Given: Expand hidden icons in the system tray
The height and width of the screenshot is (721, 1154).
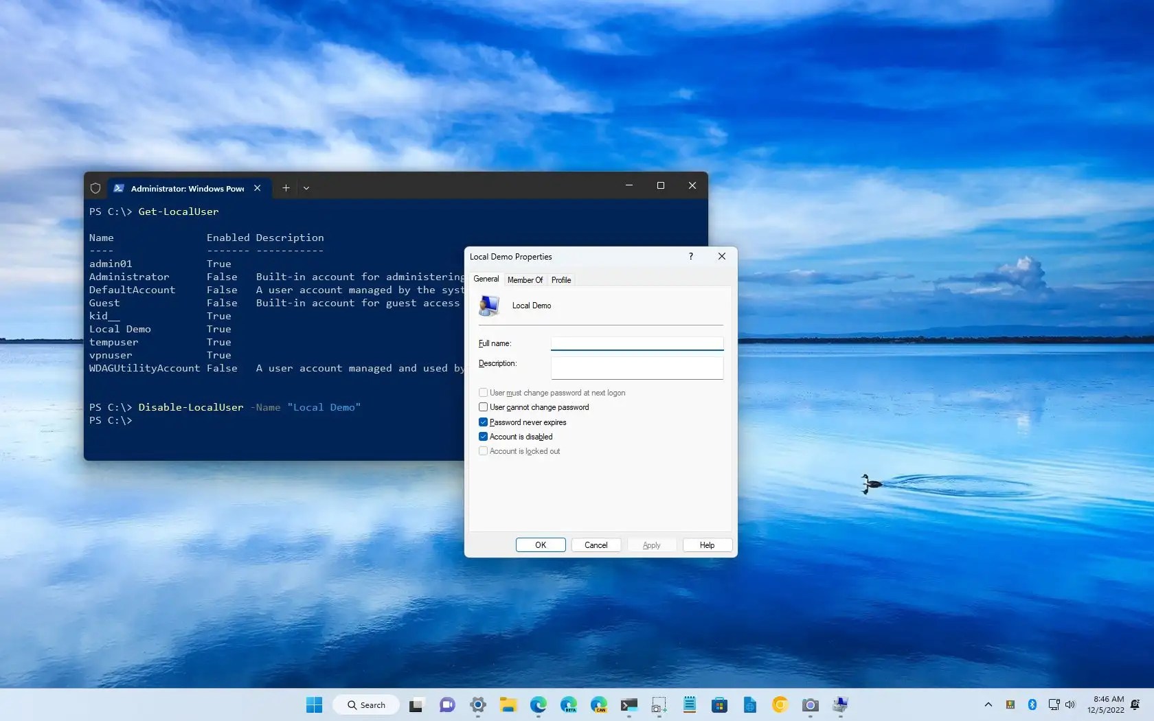Looking at the screenshot, I should [988, 705].
